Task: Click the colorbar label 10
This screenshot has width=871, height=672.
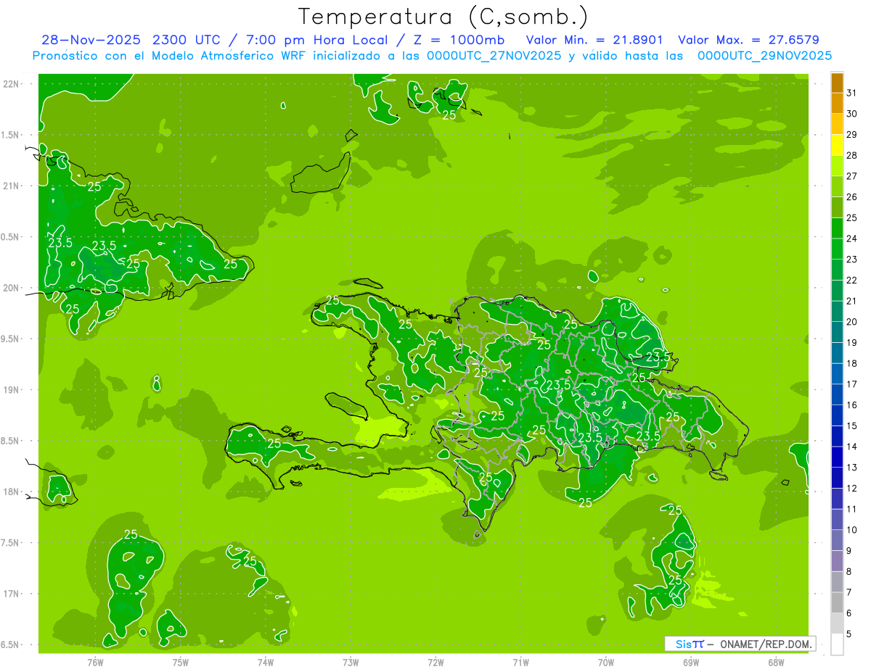Action: pyautogui.click(x=851, y=530)
